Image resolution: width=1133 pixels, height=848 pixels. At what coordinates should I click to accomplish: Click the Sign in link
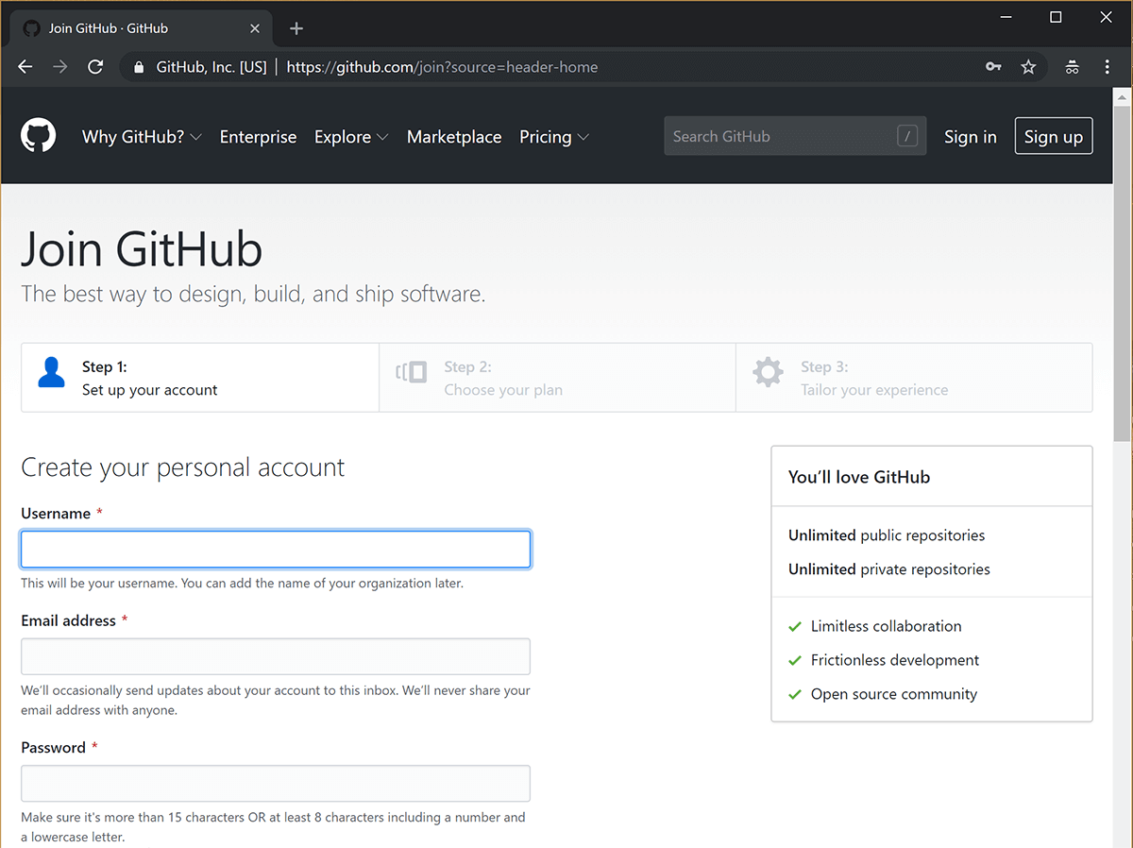pyautogui.click(x=970, y=137)
